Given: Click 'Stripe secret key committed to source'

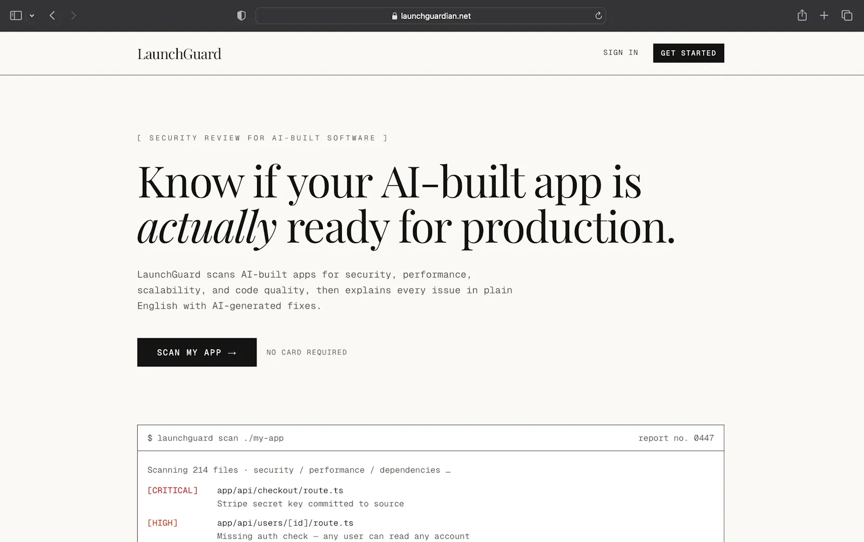Looking at the screenshot, I should point(310,504).
